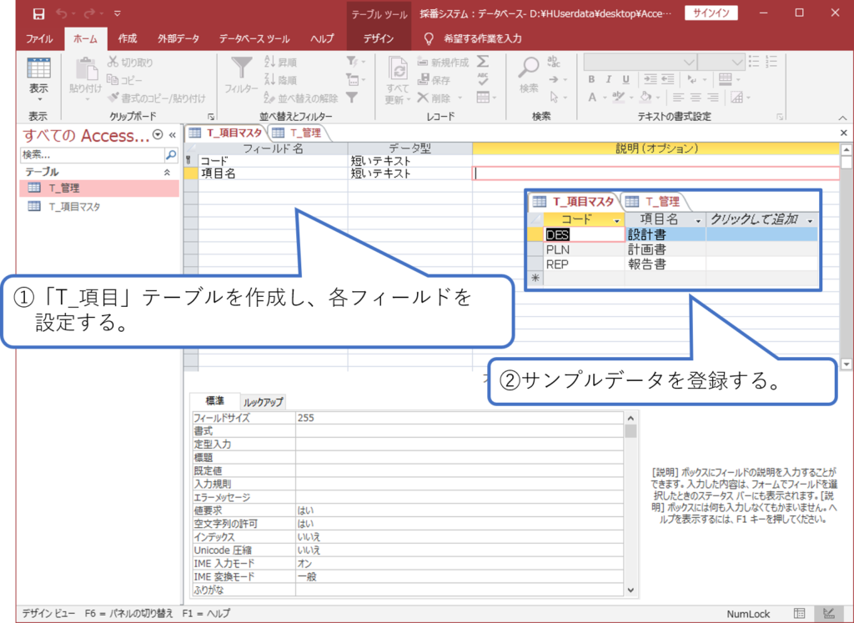This screenshot has width=854, height=623.
Task: Switch to the デザイン tab
Action: point(379,38)
